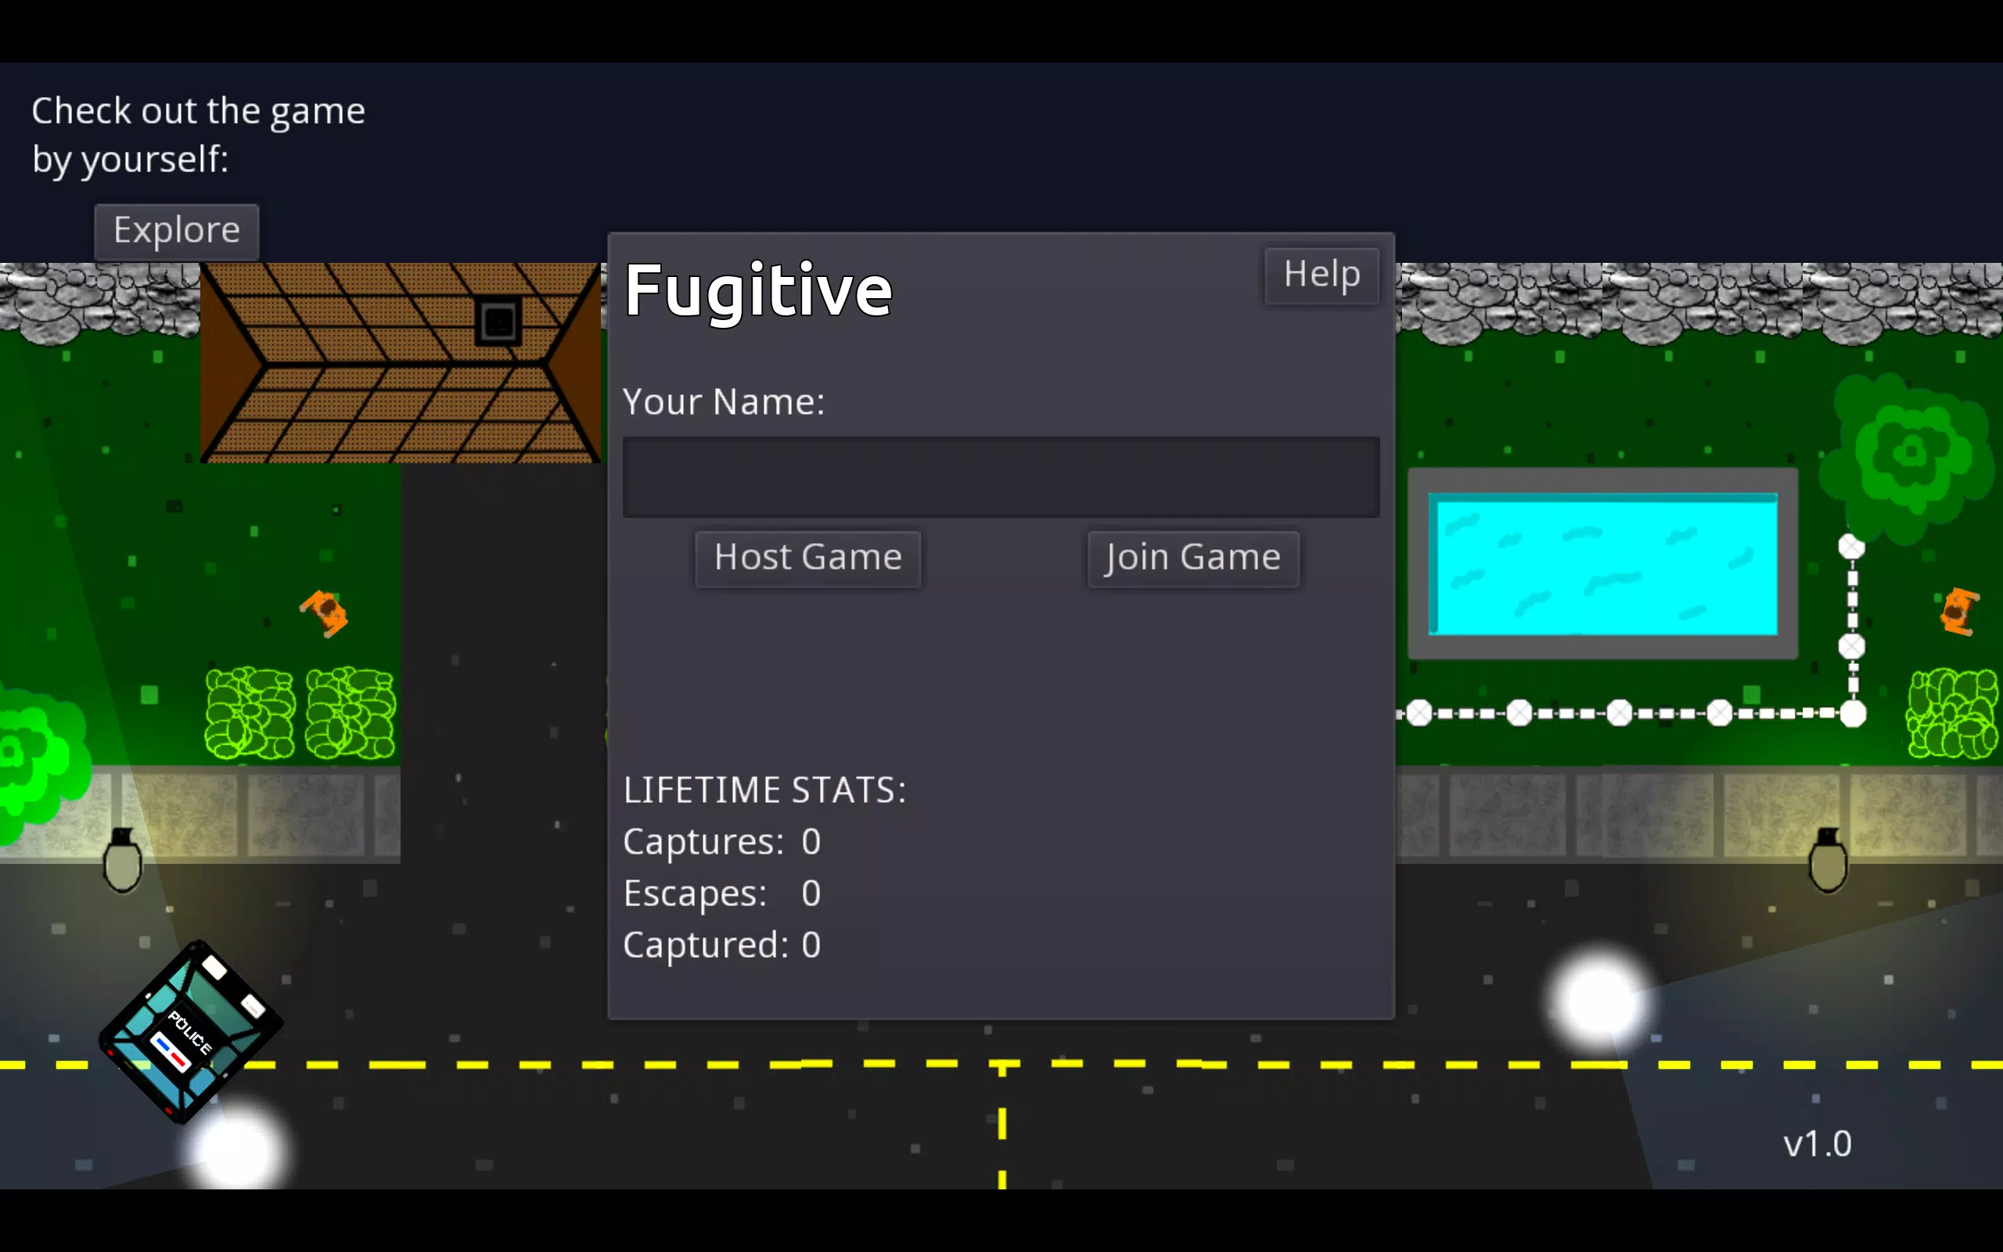Screen dimensions: 2003x1252
Task: Focus the Your Name input field
Action: point(1001,477)
